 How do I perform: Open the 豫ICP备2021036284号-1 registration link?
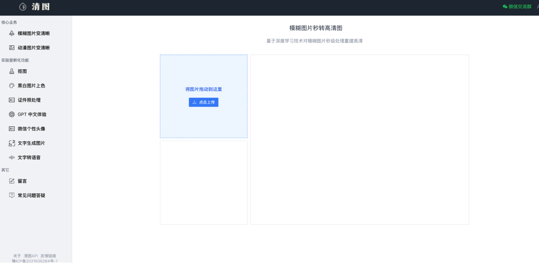pyautogui.click(x=35, y=261)
